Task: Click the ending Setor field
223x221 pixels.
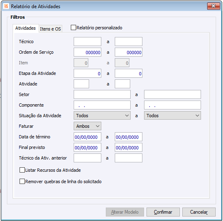Action: (x=173, y=94)
